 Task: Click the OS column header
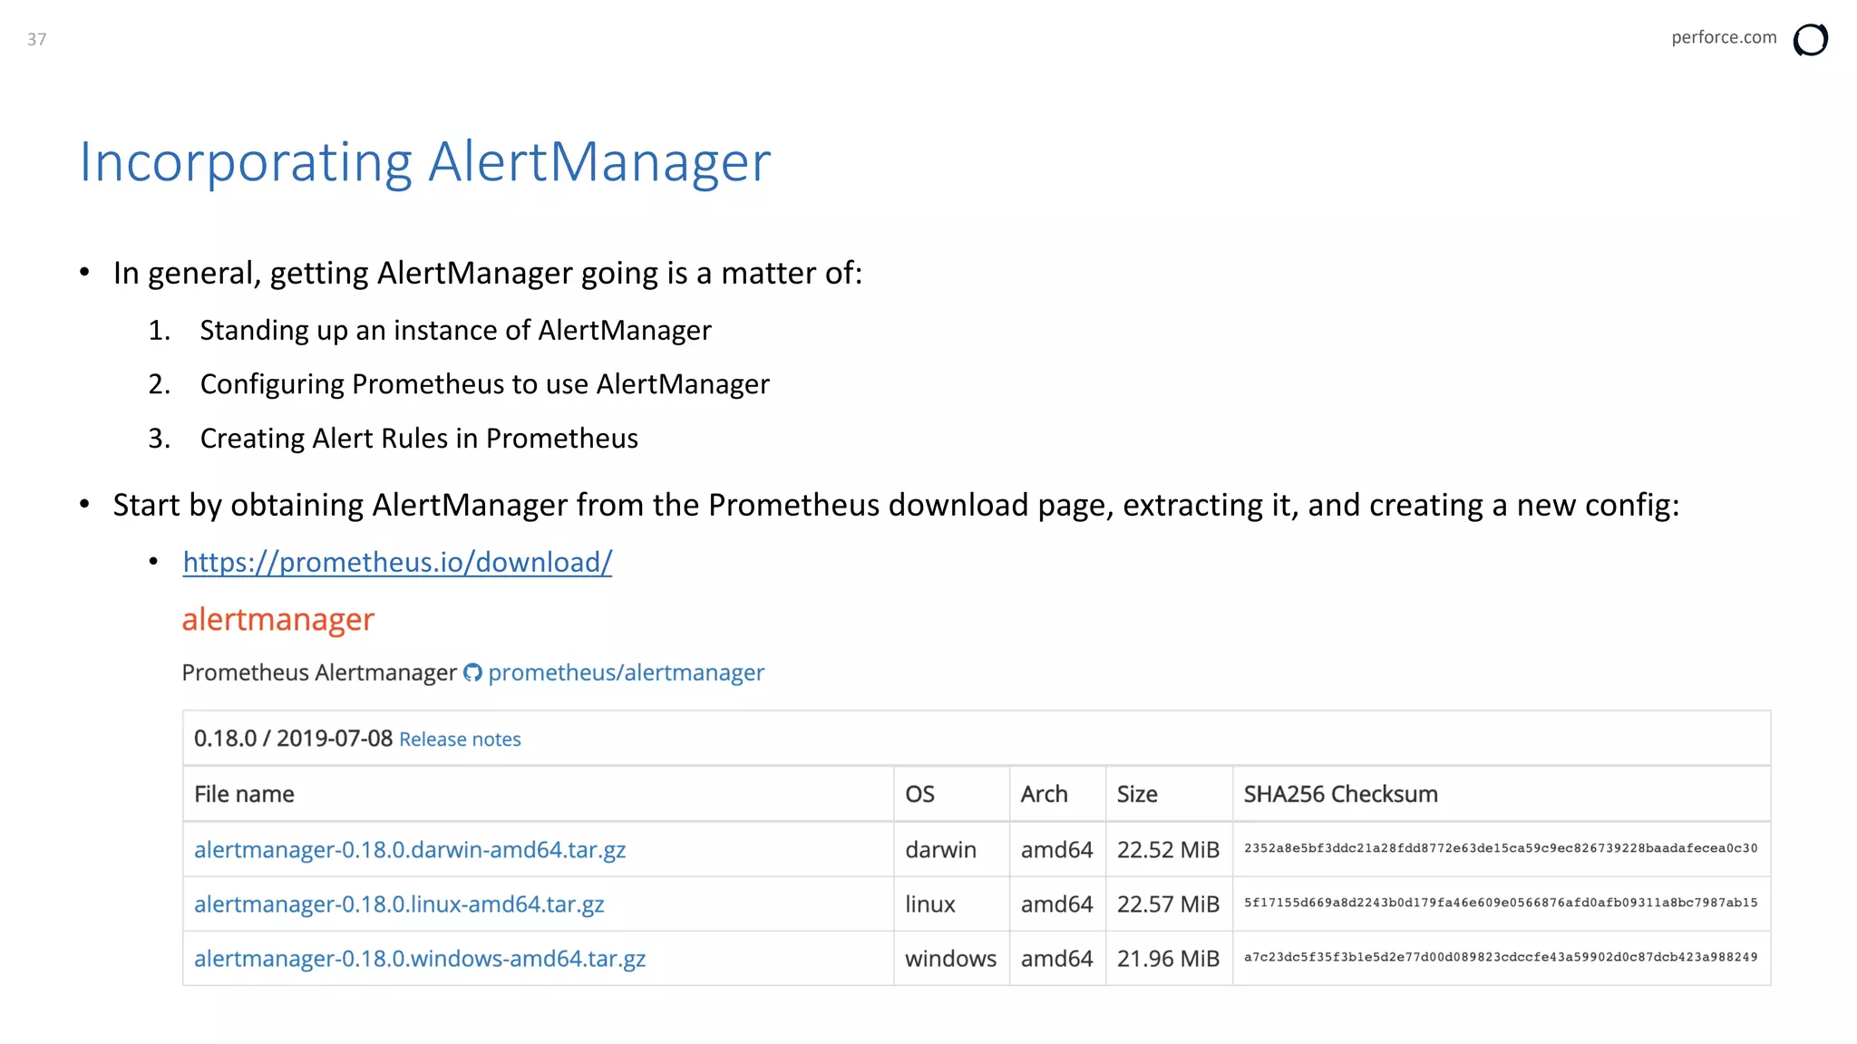919,795
